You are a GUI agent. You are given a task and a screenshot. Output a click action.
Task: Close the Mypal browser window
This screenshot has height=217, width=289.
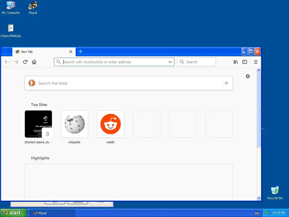(x=257, y=51)
